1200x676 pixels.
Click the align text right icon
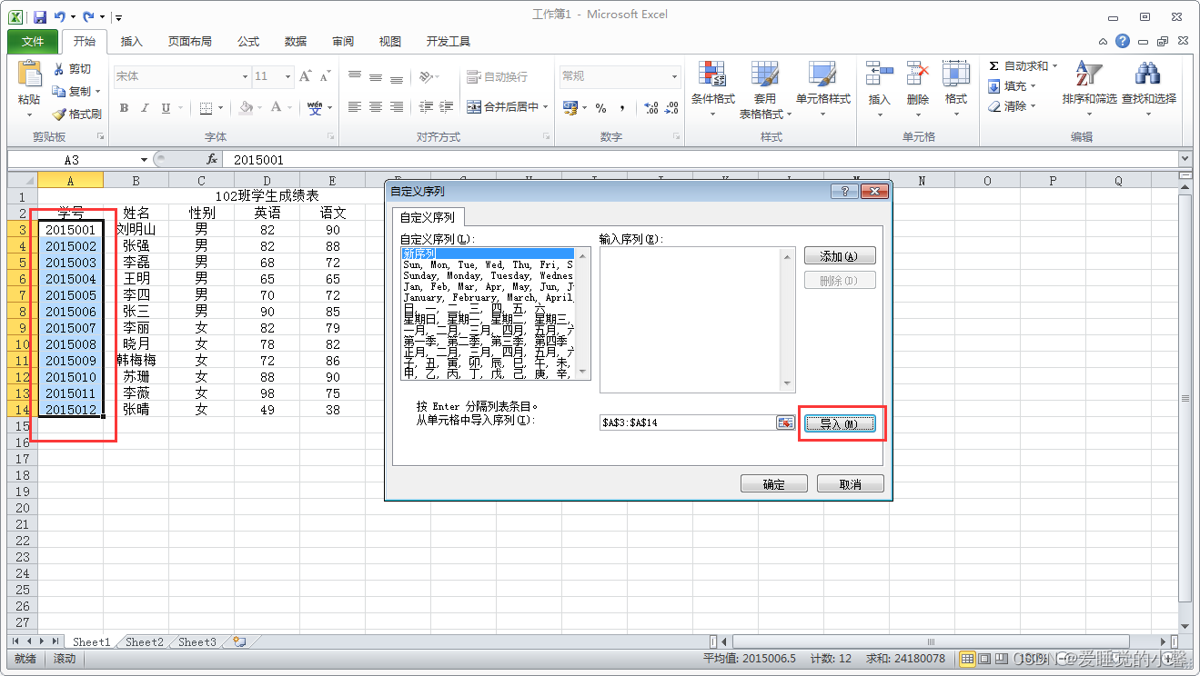tap(397, 107)
